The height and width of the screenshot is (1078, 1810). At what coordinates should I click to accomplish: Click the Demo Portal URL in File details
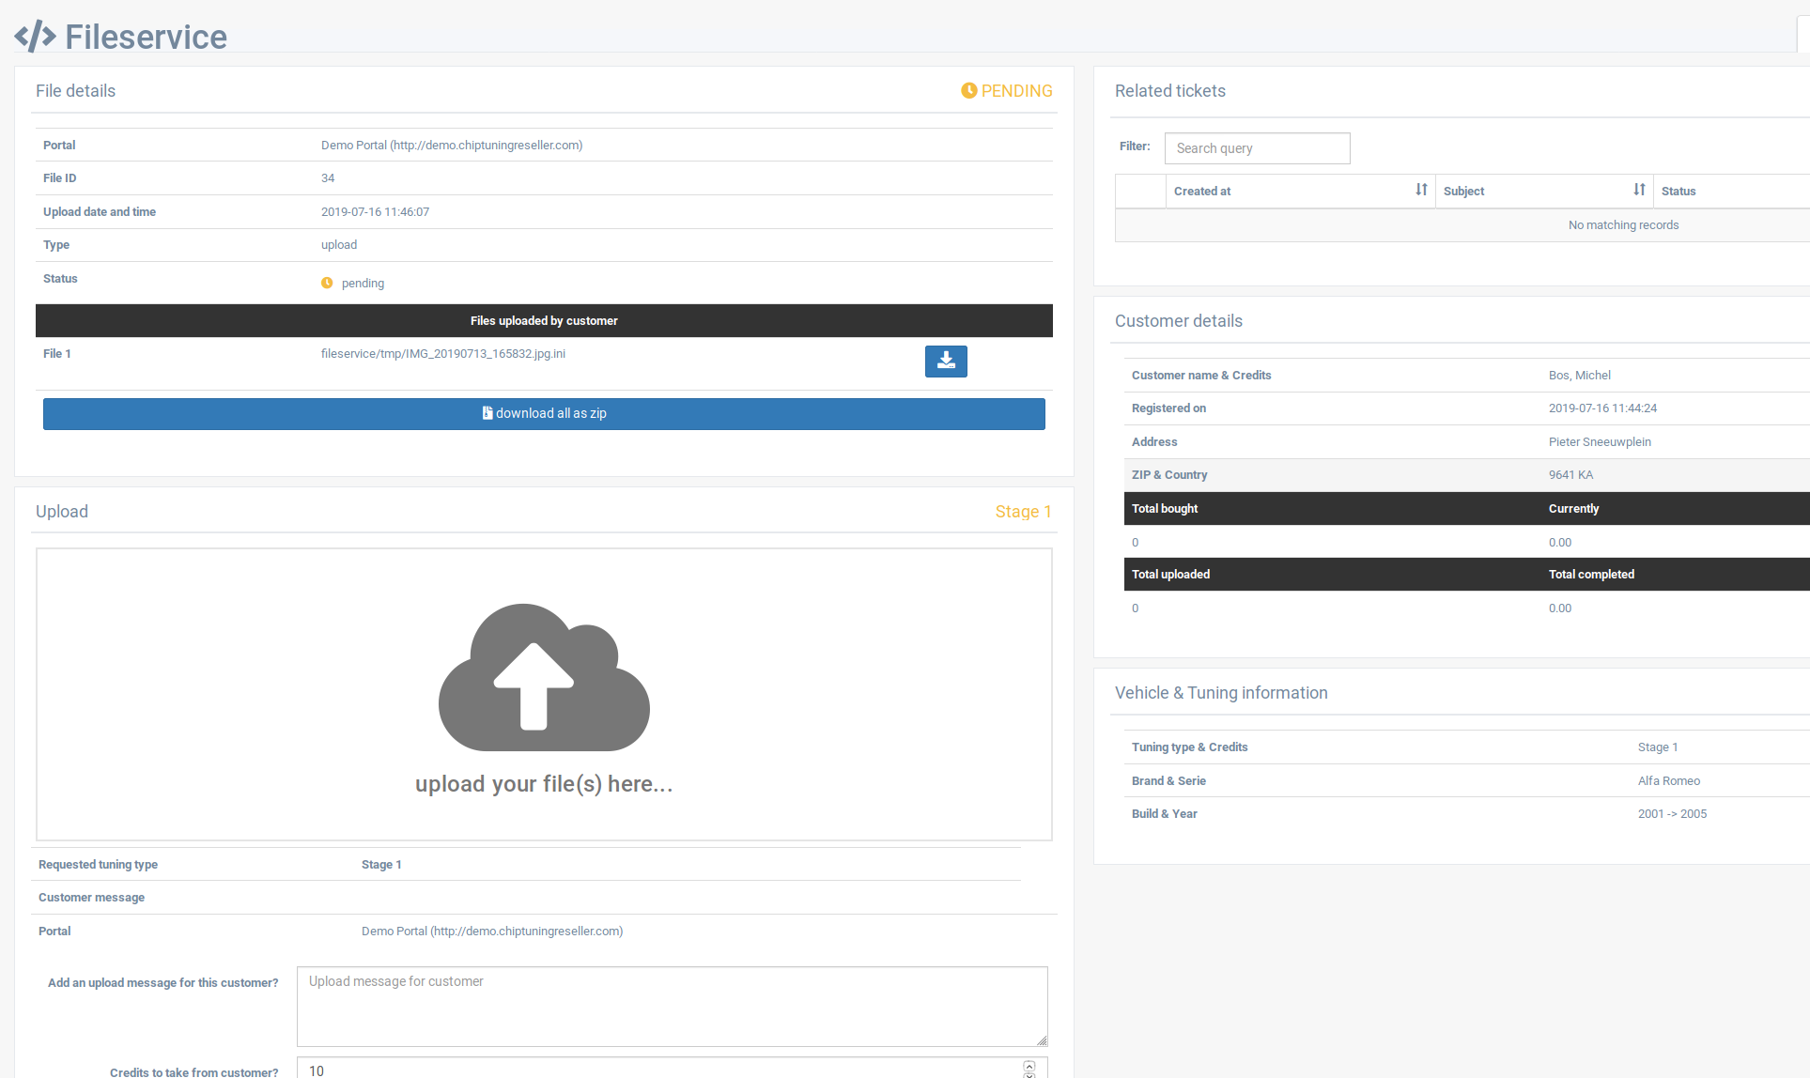pyautogui.click(x=452, y=146)
